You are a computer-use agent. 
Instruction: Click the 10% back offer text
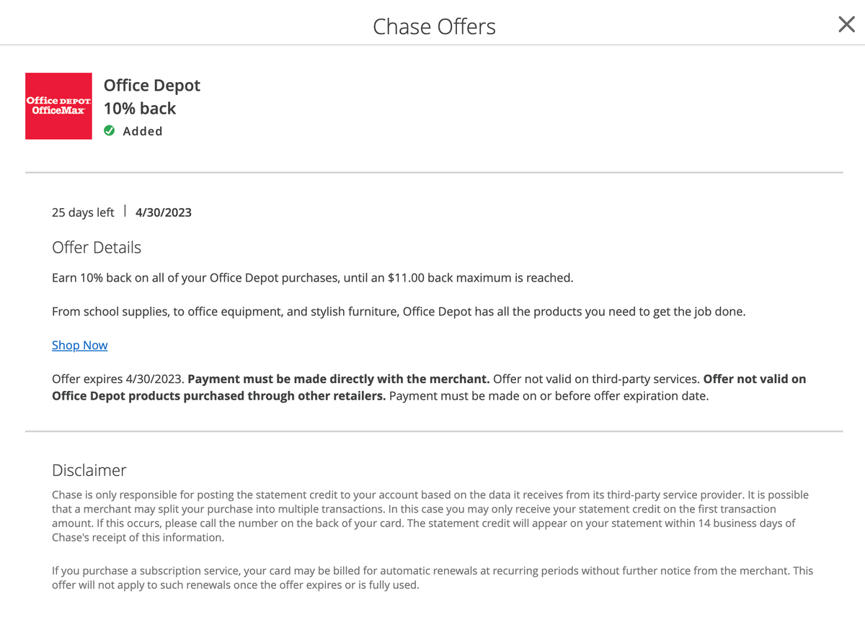pyautogui.click(x=140, y=108)
